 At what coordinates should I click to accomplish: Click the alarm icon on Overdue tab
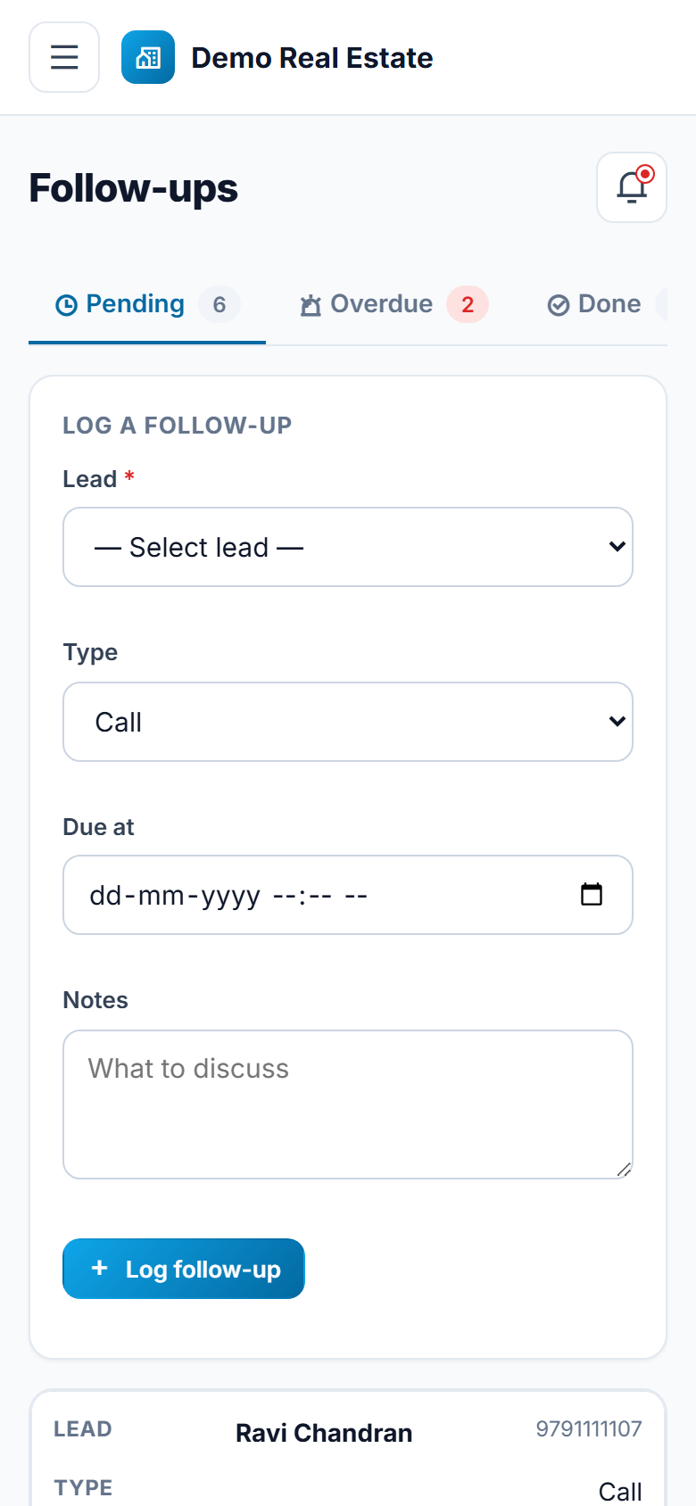[311, 305]
